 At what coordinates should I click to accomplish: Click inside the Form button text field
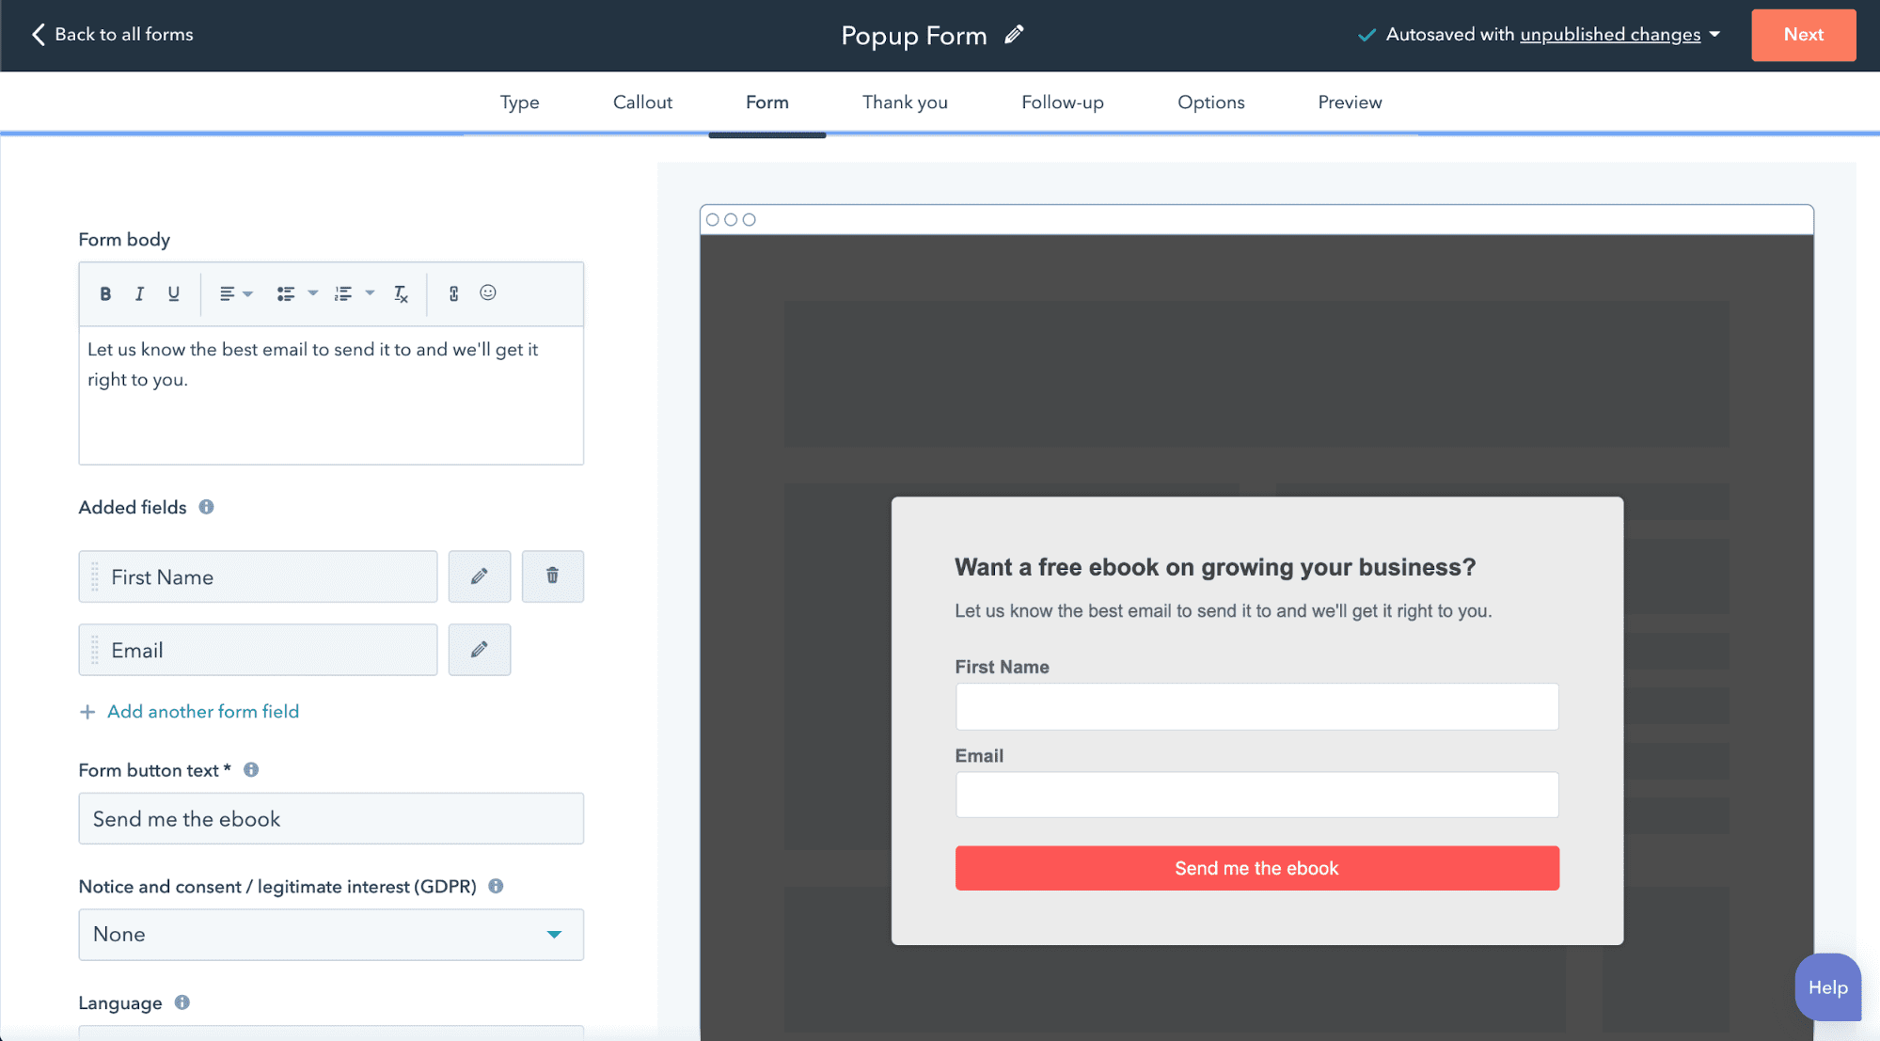coord(331,818)
